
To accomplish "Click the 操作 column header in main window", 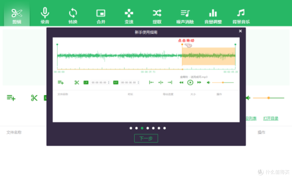I will (x=261, y=132).
